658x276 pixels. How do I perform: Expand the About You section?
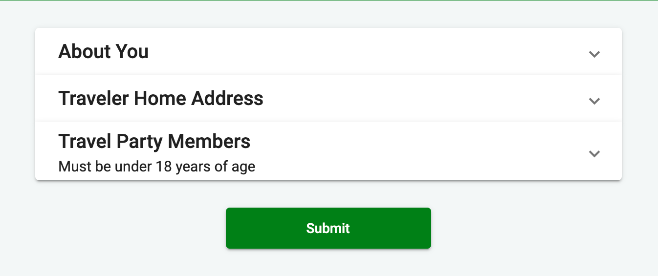pyautogui.click(x=328, y=52)
